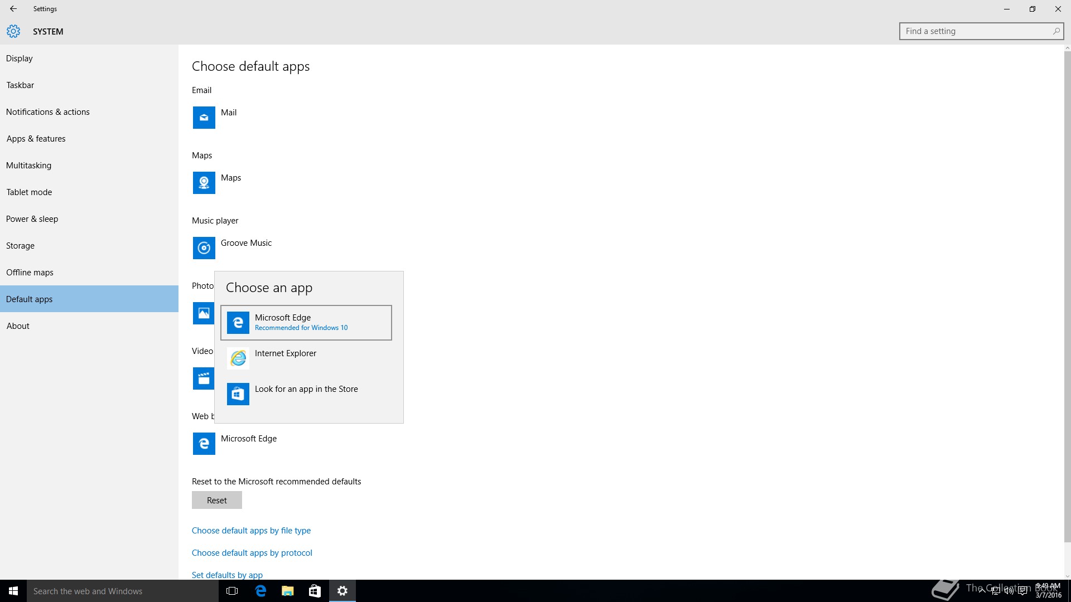Go to Power & sleep

pos(89,219)
